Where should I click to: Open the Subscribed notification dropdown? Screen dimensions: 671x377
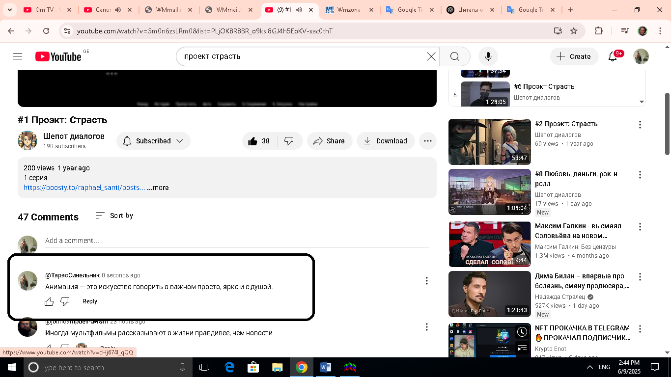click(x=153, y=141)
